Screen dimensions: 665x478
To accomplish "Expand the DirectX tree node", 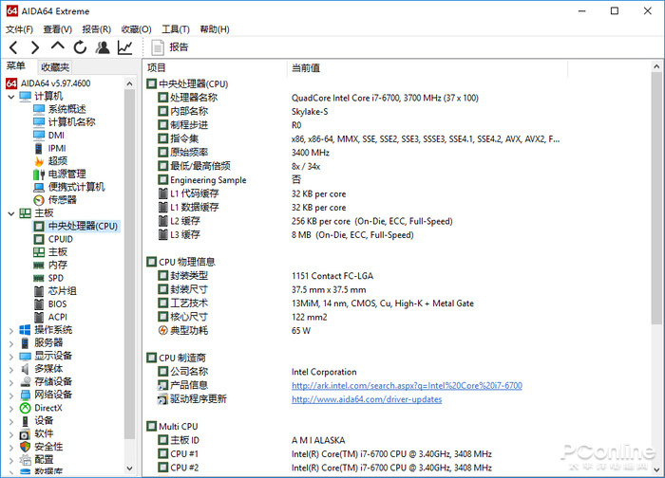I will pyautogui.click(x=11, y=409).
